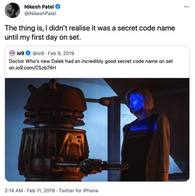Image resolution: width=195 pixels, height=196 pixels.
Task: Click the io9 account avatar icon
Action: [12, 53]
